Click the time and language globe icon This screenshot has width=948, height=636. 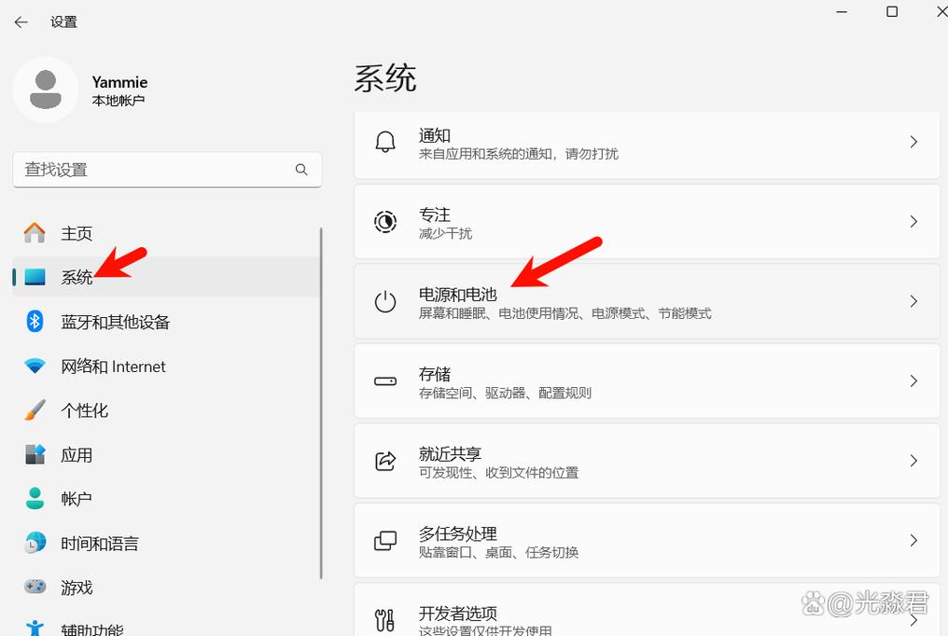click(34, 543)
